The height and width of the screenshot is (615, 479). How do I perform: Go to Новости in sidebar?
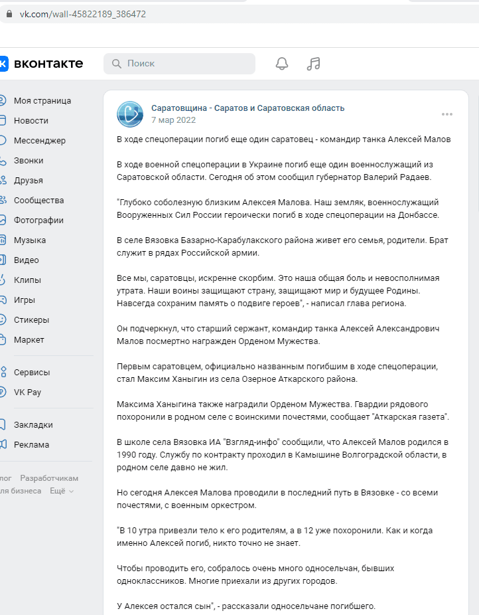coord(31,120)
